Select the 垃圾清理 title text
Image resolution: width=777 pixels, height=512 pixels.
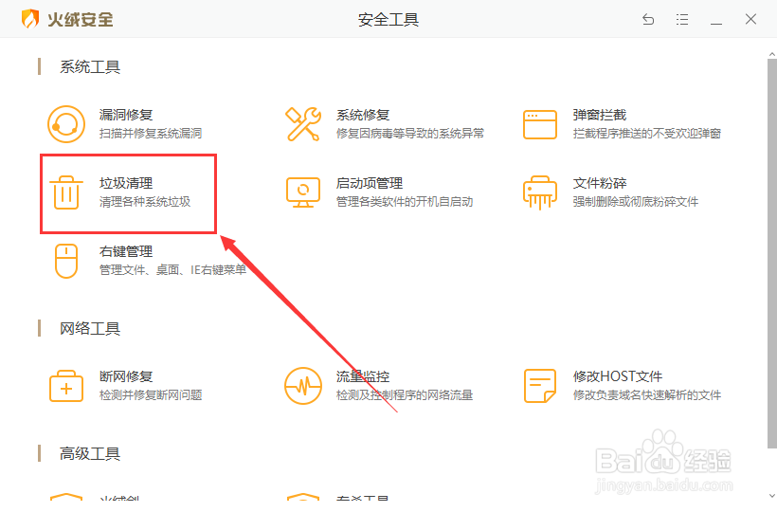point(126,183)
